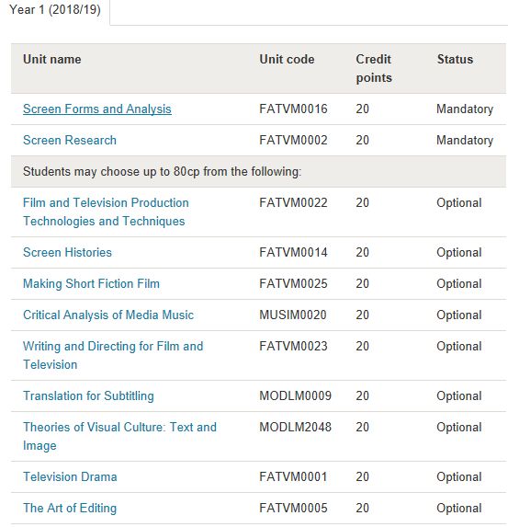Open the Making Short Fiction Film link

tap(91, 283)
